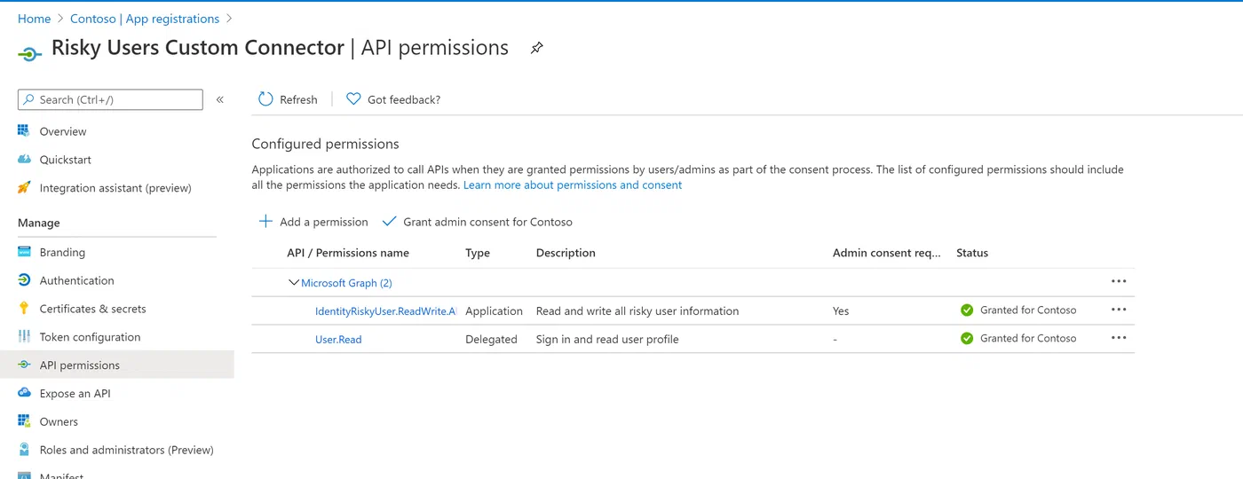This screenshot has height=479, width=1243.
Task: Click in the Search (Ctrl+/) field
Action: point(110,99)
